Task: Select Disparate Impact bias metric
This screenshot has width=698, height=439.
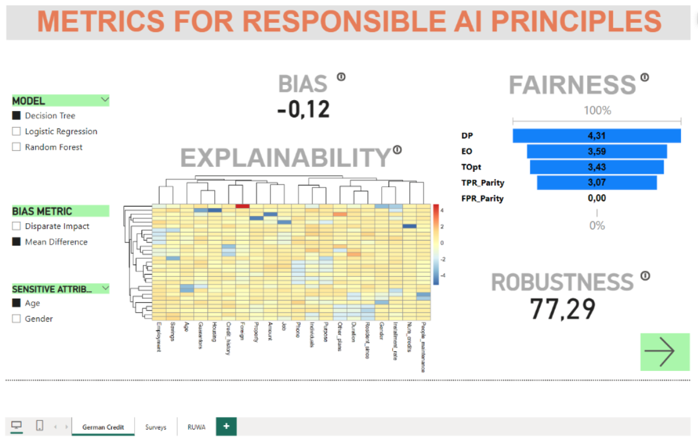Action: [x=16, y=227]
